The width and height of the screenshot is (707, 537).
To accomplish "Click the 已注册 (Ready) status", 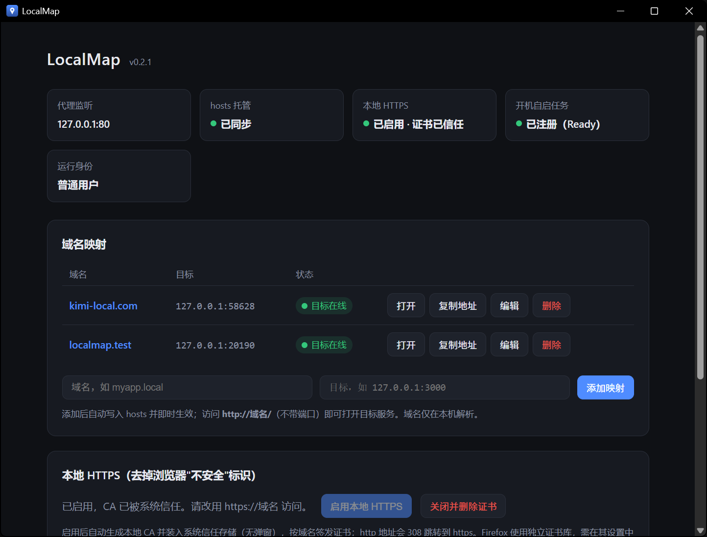I will pyautogui.click(x=558, y=124).
